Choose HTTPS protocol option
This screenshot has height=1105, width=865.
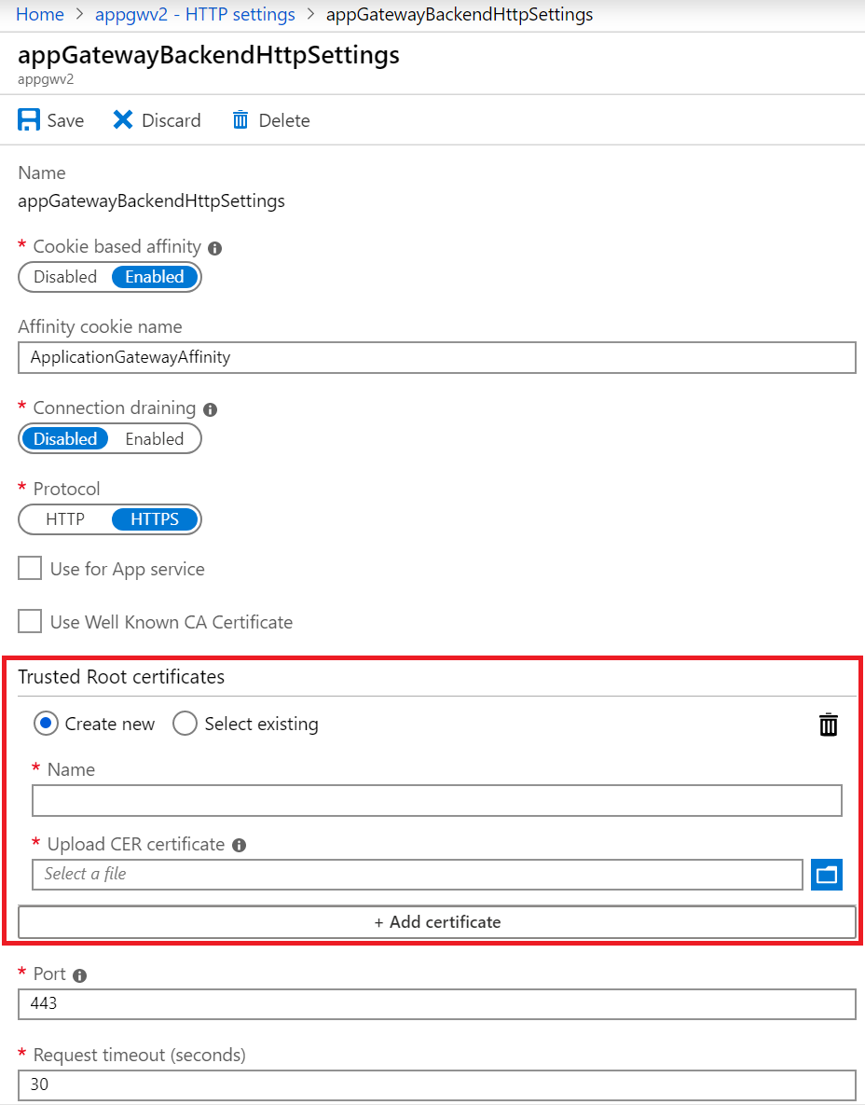[154, 519]
